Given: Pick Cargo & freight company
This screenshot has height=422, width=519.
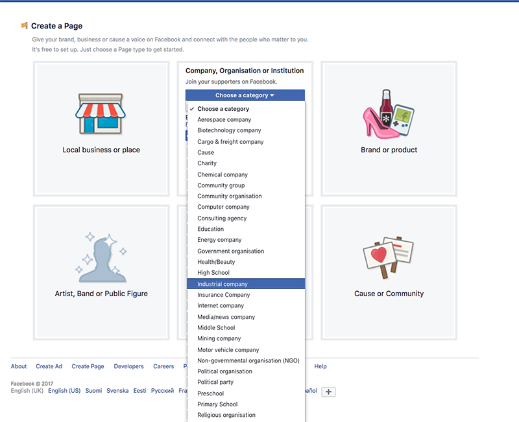Looking at the screenshot, I should coord(246,141).
